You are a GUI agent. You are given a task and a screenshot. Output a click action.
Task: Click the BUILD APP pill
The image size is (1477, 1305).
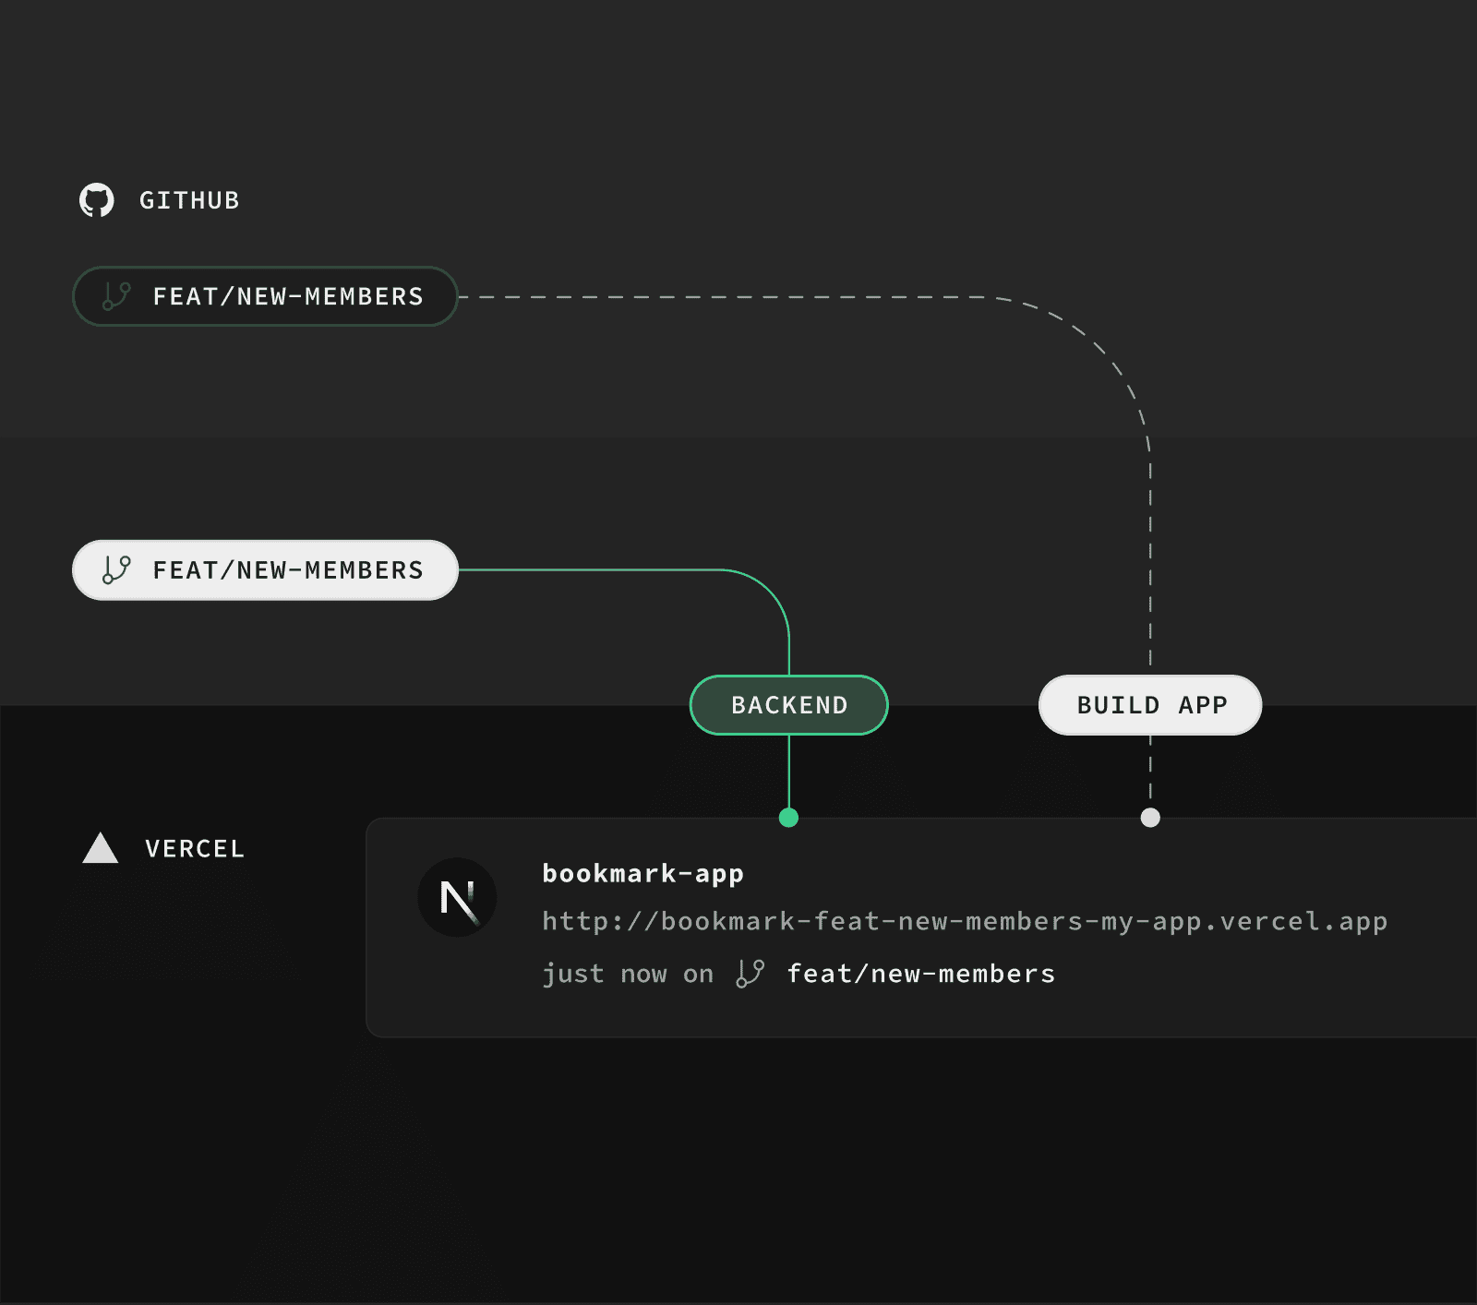click(1150, 704)
